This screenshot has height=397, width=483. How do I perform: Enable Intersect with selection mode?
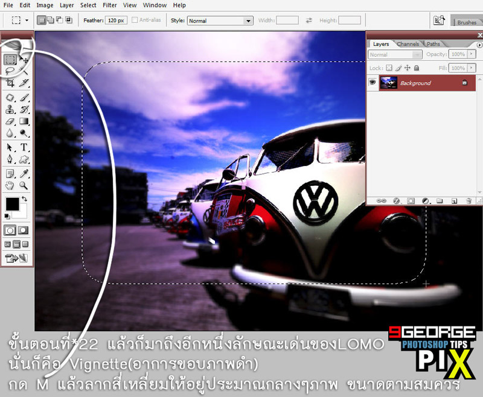69,21
